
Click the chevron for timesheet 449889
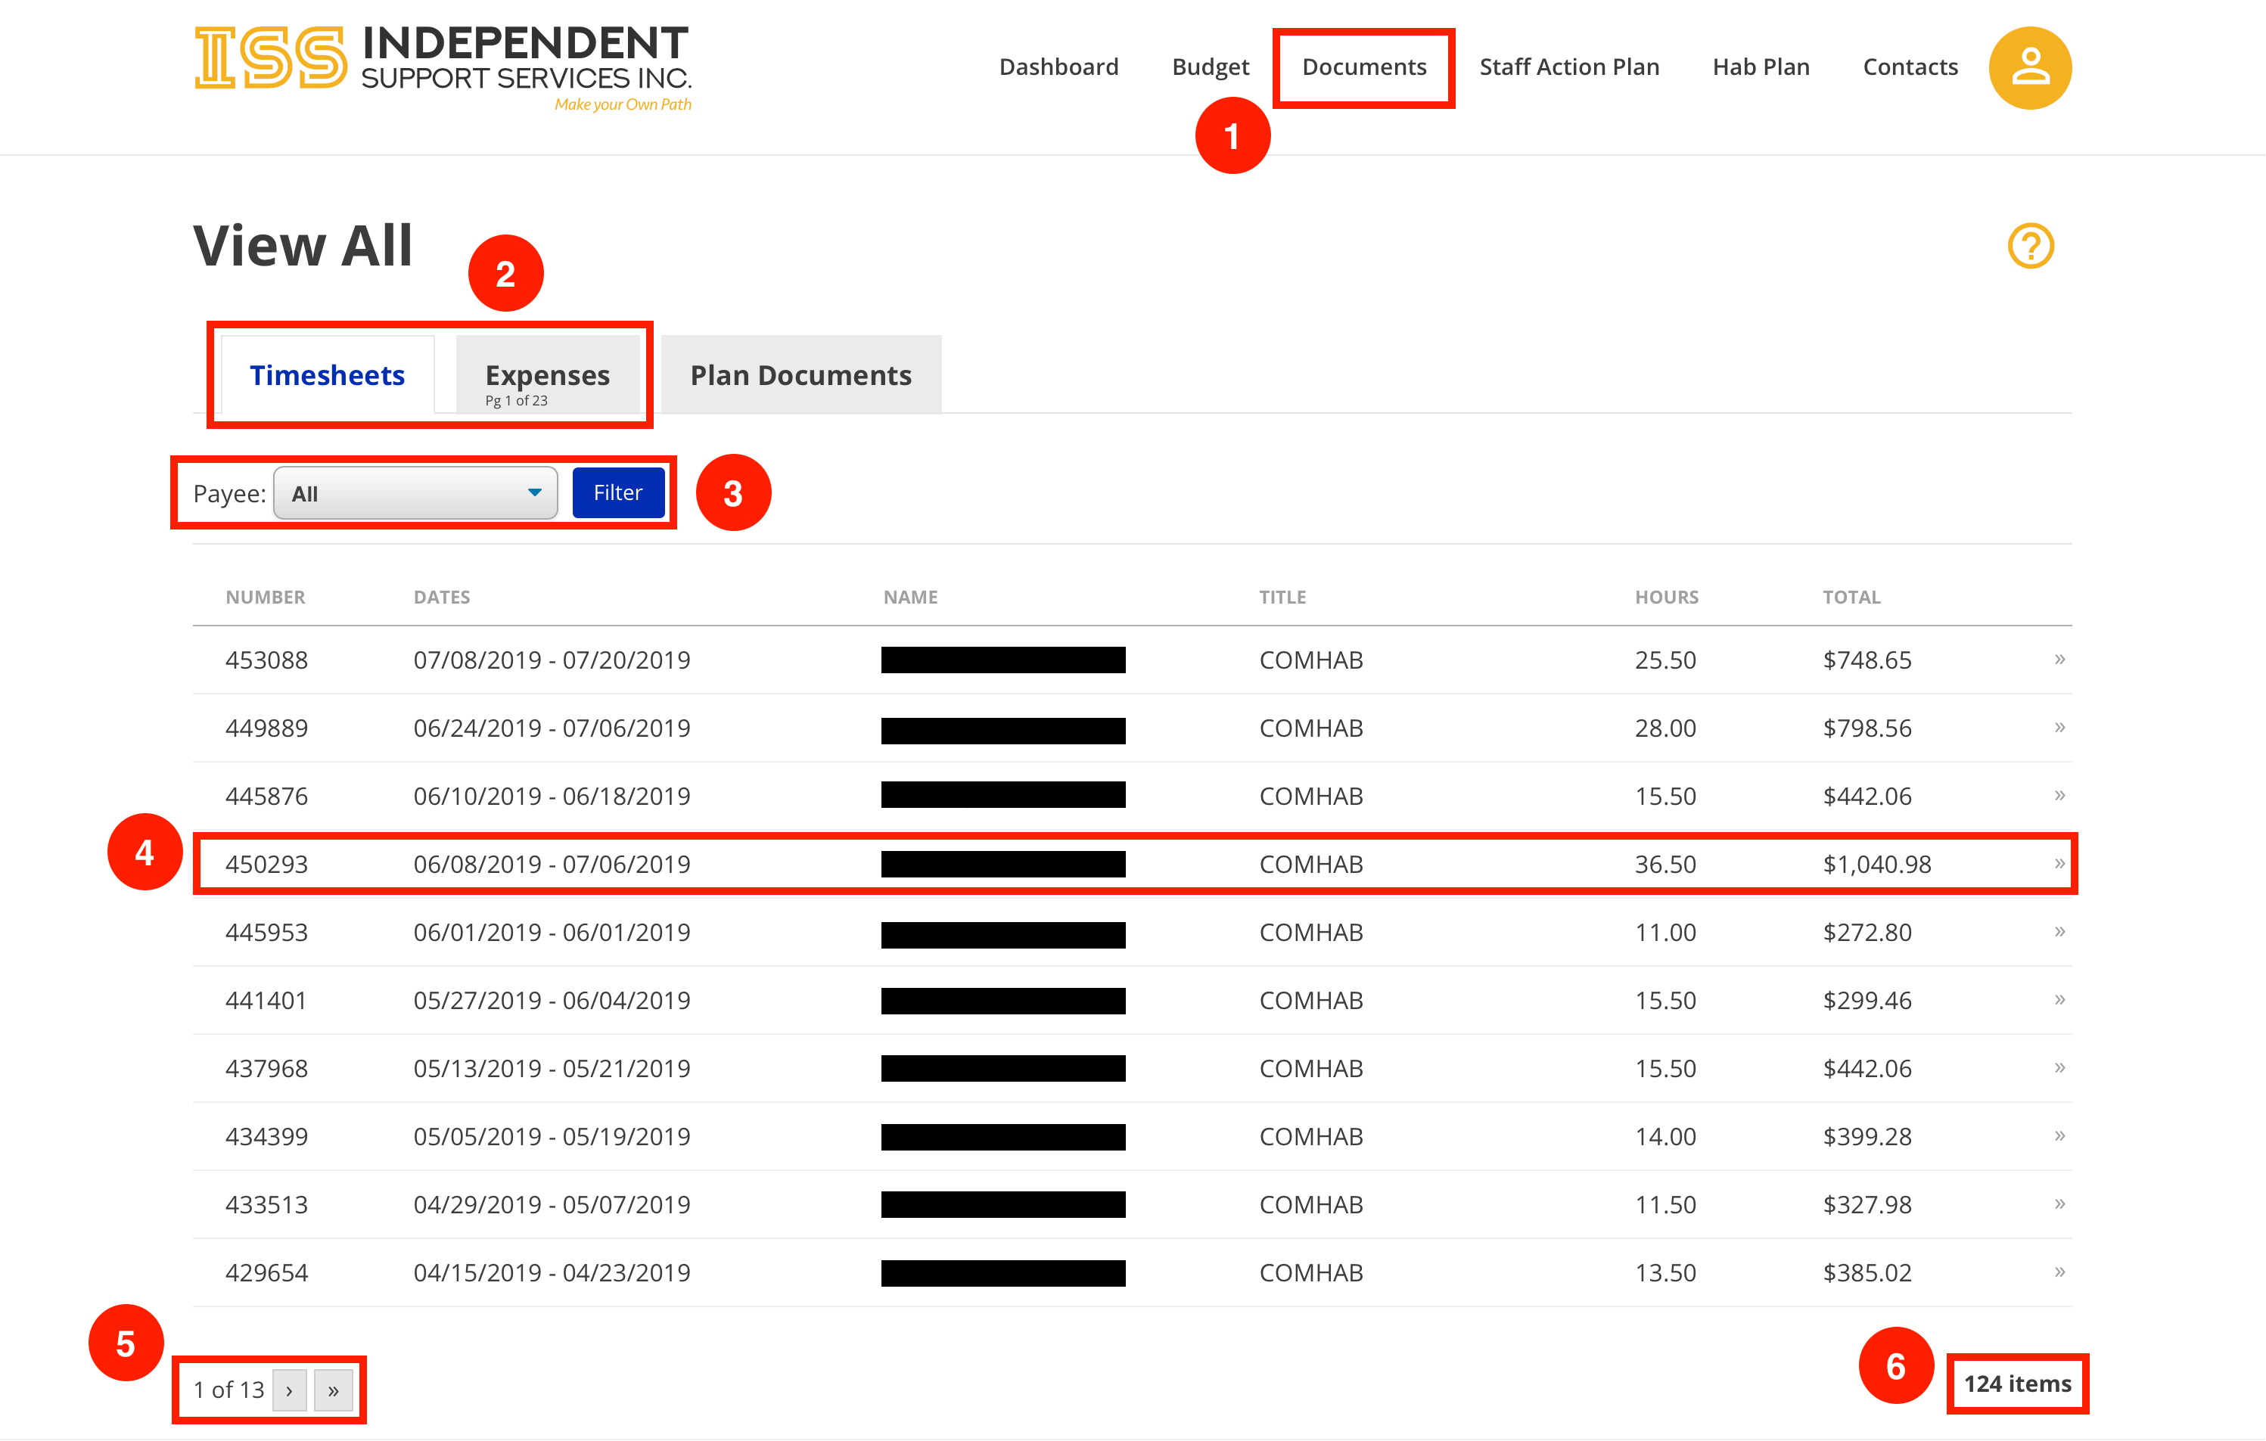pos(2059,727)
